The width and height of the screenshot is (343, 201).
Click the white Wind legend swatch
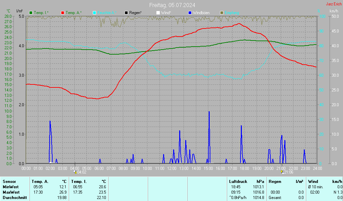(158, 13)
